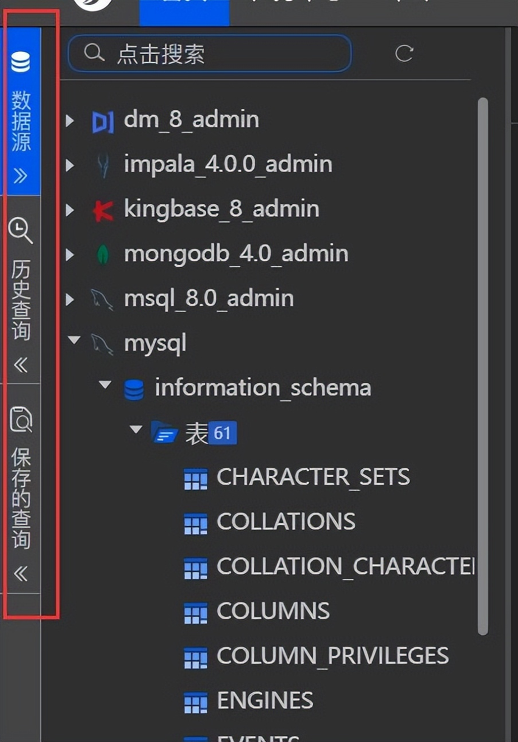Click the dolphin icon of msql_8.0_admin
The image size is (518, 742).
102,300
